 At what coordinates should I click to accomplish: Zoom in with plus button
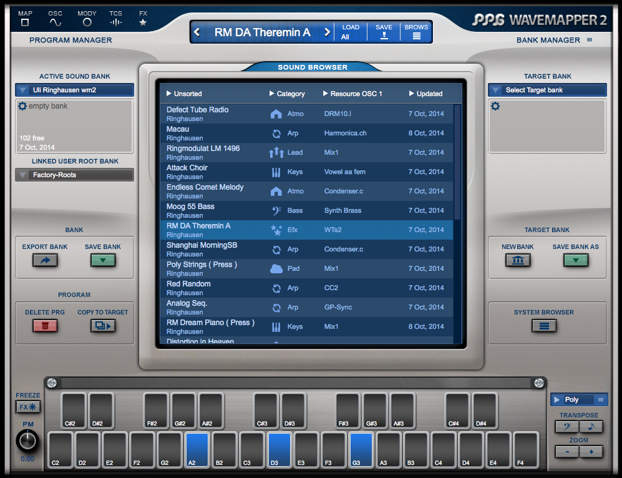pyautogui.click(x=591, y=451)
